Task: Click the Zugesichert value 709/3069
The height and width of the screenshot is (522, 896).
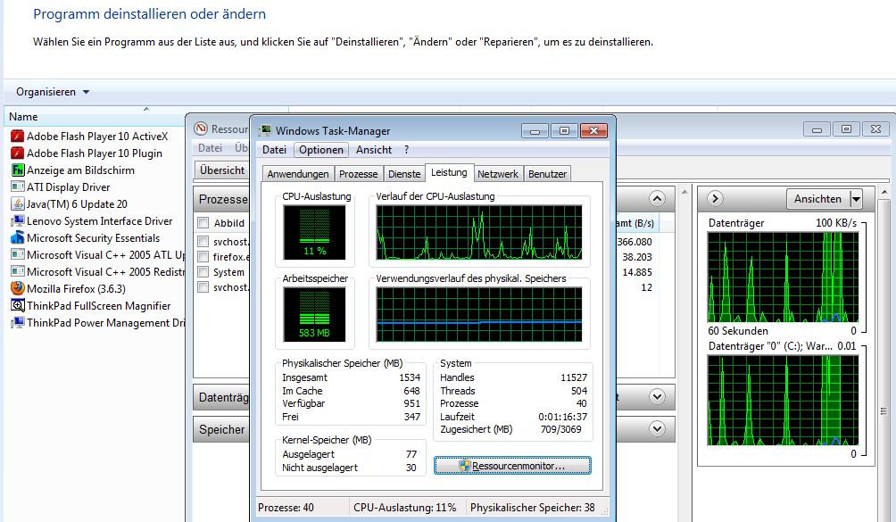Action: point(560,429)
